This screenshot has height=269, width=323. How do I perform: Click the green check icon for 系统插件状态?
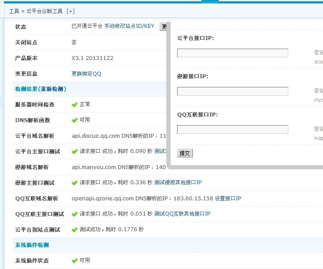(75, 261)
